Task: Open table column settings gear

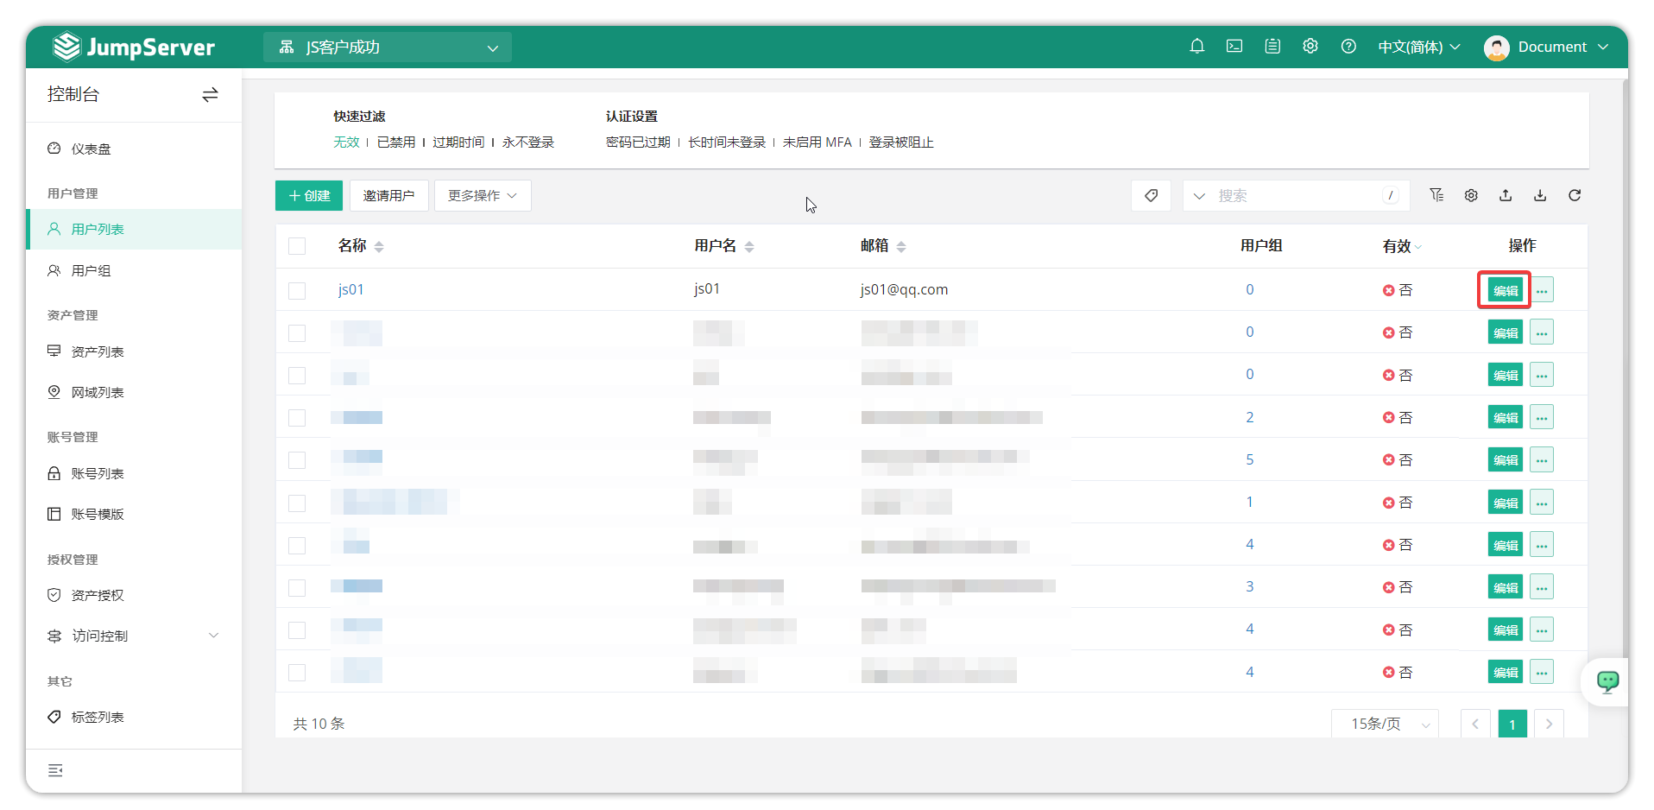Action: click(1471, 195)
